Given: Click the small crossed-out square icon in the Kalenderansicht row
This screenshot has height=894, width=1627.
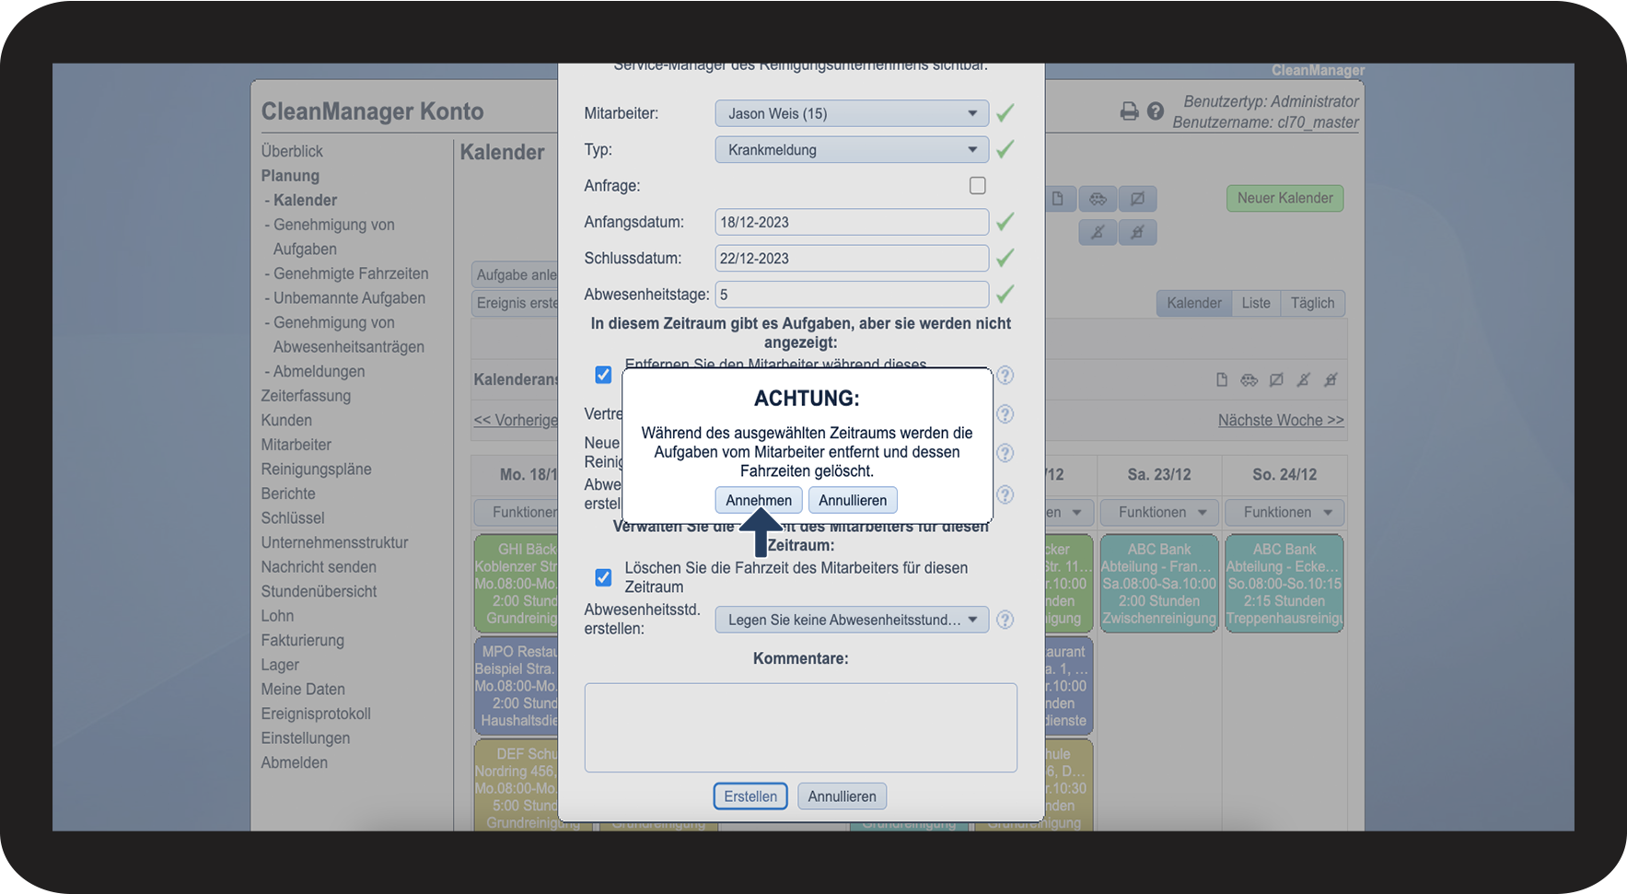Looking at the screenshot, I should (1276, 379).
